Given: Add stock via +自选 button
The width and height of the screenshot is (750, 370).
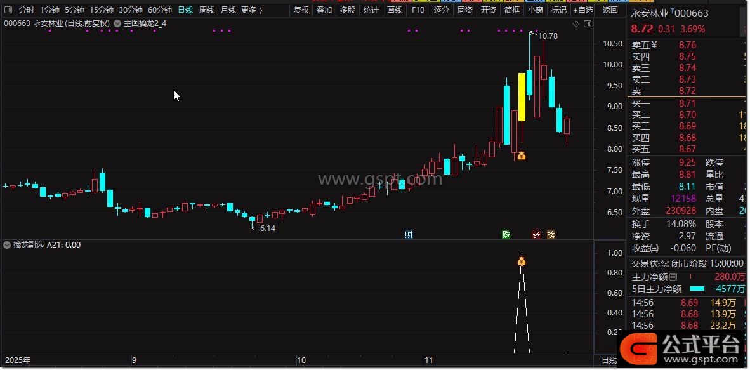Looking at the screenshot, I should tap(582, 10).
